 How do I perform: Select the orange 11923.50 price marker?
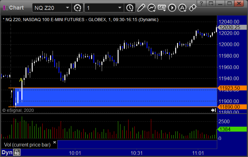[x=232, y=88]
